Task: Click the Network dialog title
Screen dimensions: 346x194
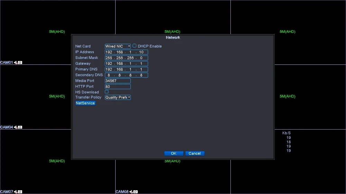Action: (x=173, y=38)
